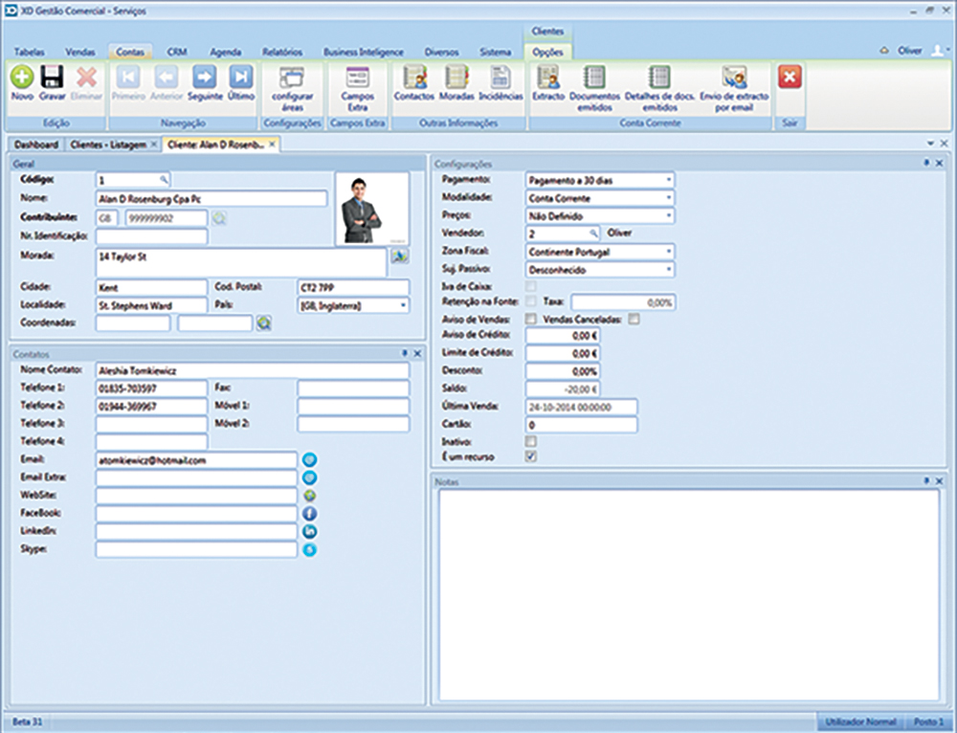Toggle the Inativo checkbox

tap(531, 441)
